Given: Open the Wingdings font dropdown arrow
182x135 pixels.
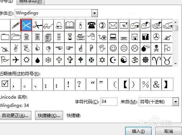Looking at the screenshot, I should 95,13.
